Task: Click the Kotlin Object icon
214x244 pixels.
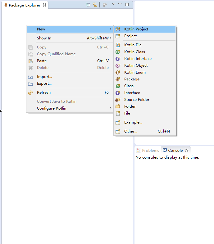Action: click(118, 66)
